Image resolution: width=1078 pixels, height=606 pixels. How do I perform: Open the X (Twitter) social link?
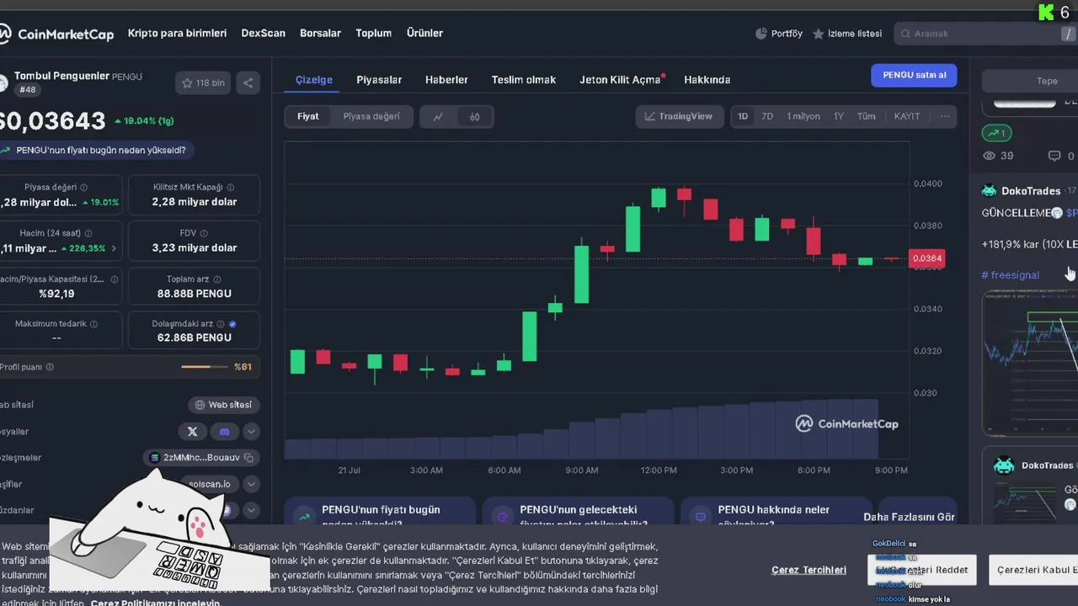(192, 431)
